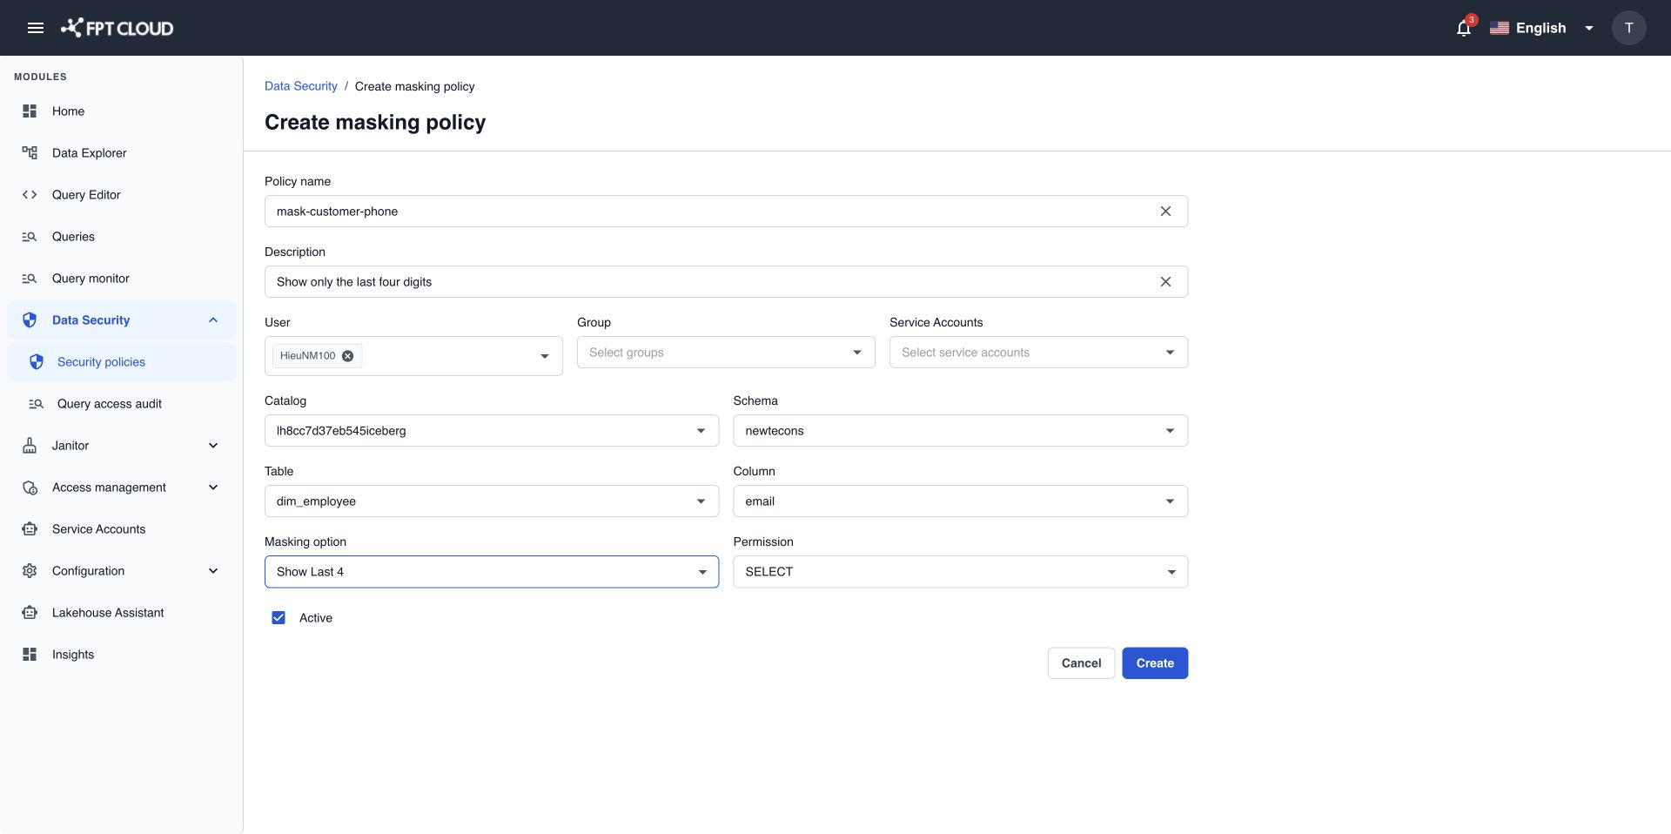Open the Service Accounts dropdown

pos(1038,353)
